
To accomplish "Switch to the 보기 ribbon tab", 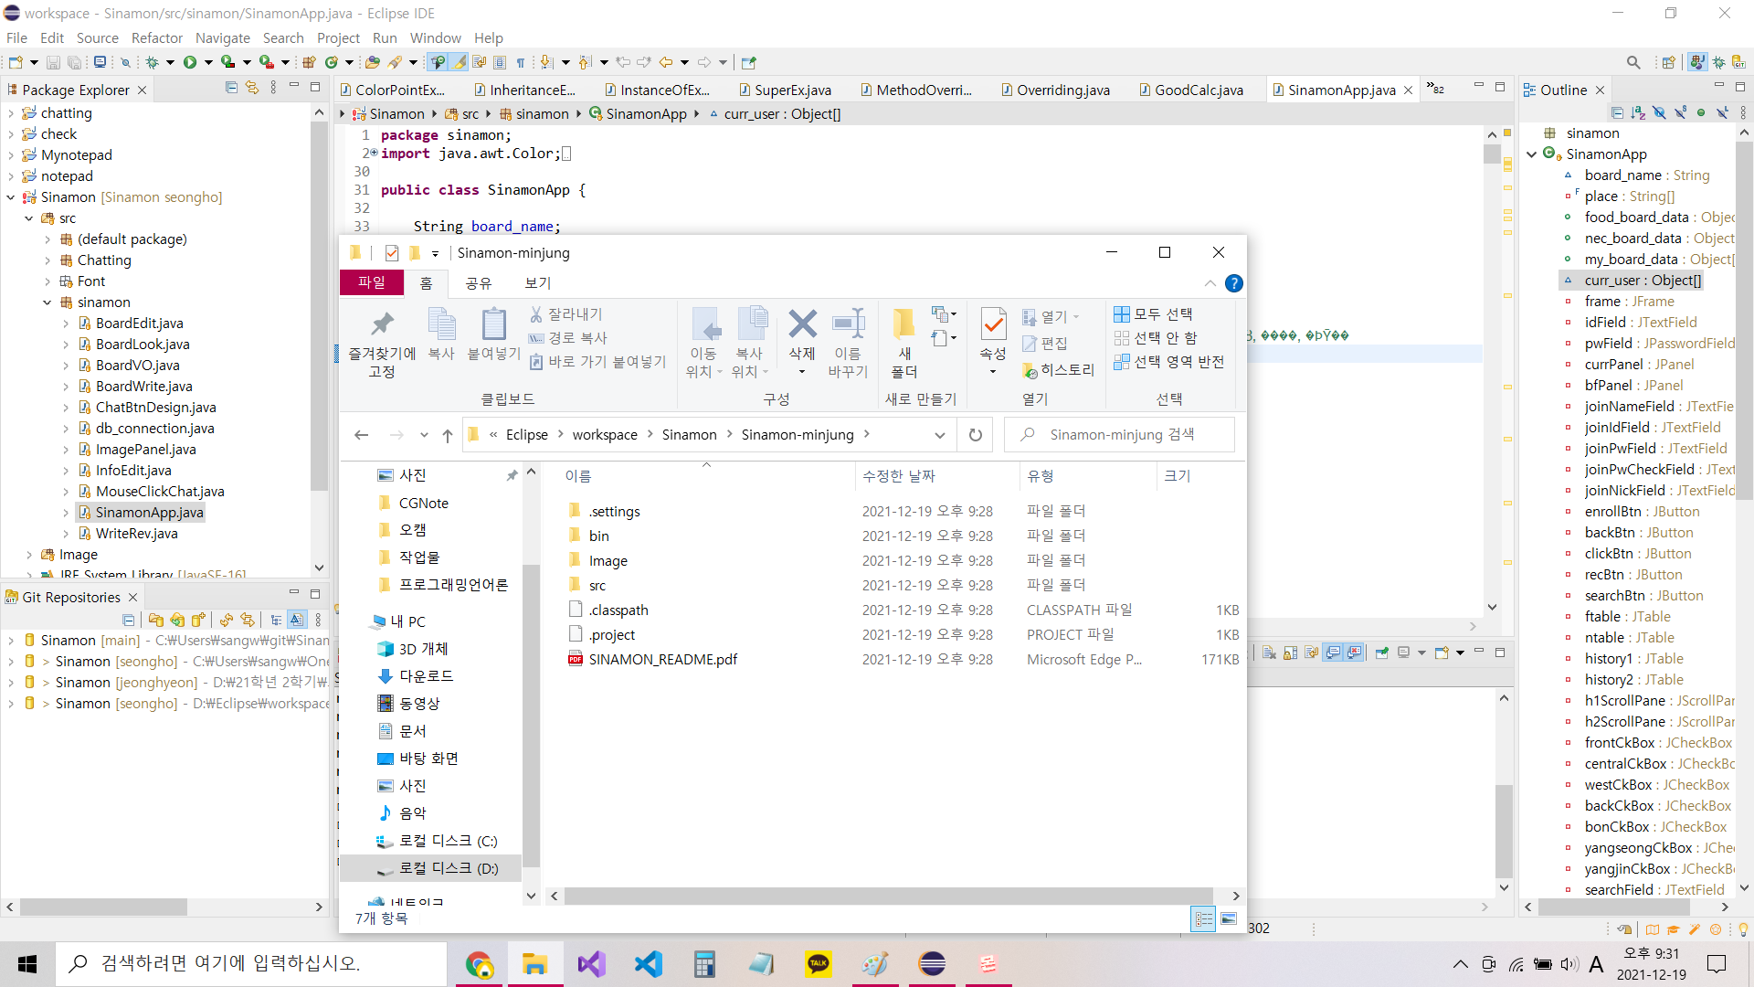I will tap(537, 283).
